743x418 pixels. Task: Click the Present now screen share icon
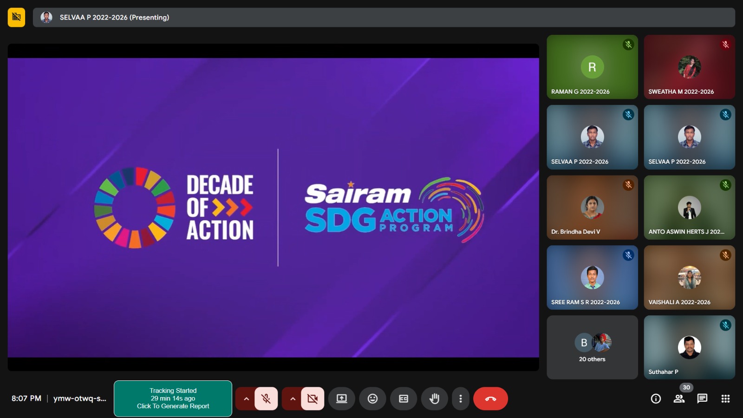pyautogui.click(x=342, y=398)
